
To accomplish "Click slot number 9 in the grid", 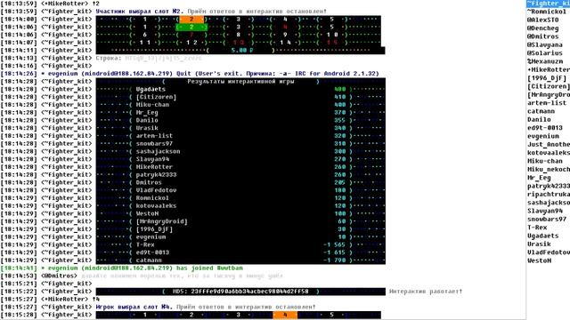I will tap(285, 35).
